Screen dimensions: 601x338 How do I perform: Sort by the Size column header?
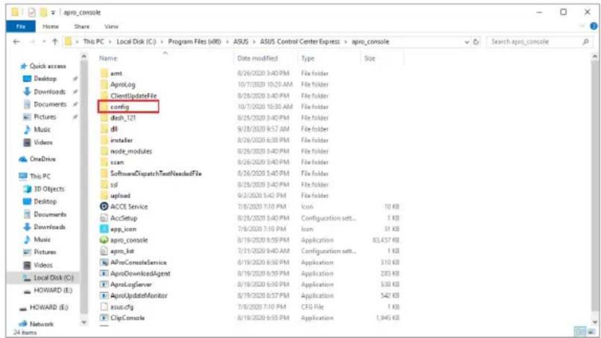click(x=370, y=58)
